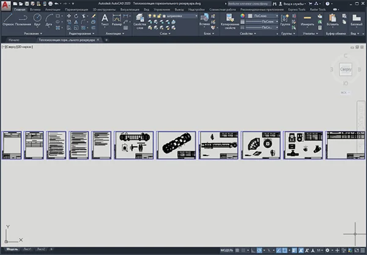
Task: Click the gray ПоСлою color square
Action: click(x=250, y=16)
